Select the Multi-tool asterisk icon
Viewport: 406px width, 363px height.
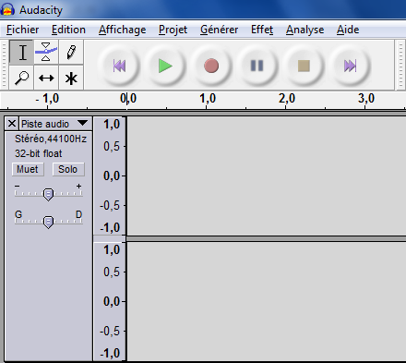click(71, 78)
